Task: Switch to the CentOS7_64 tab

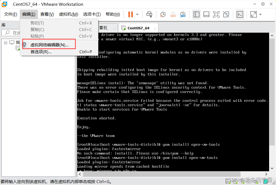Action: tap(138, 28)
